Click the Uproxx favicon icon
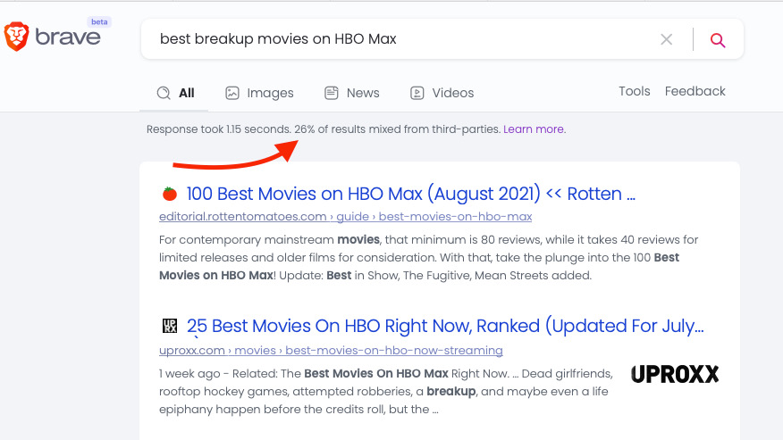 click(x=170, y=326)
